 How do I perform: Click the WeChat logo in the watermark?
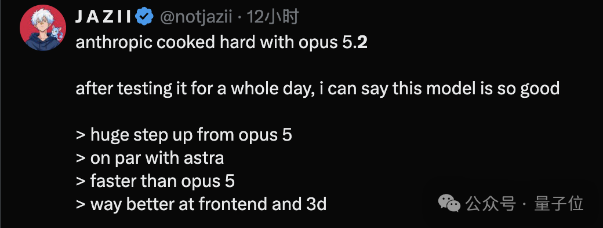tap(449, 203)
